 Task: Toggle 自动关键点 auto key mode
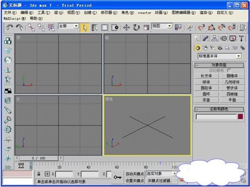click(x=134, y=174)
